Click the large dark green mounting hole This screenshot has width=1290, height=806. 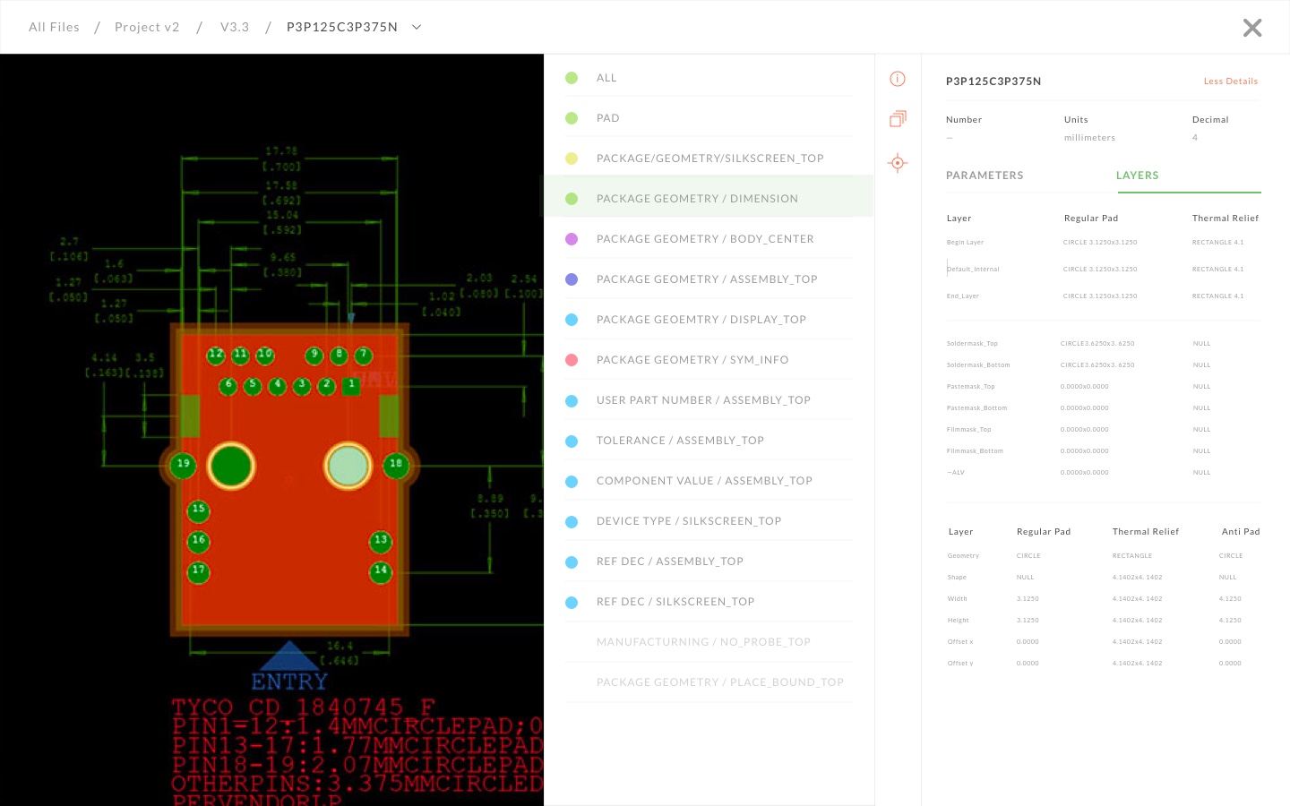231,466
